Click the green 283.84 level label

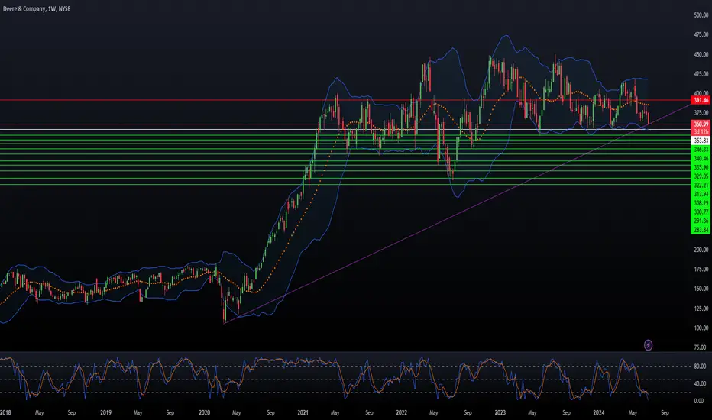pos(701,230)
